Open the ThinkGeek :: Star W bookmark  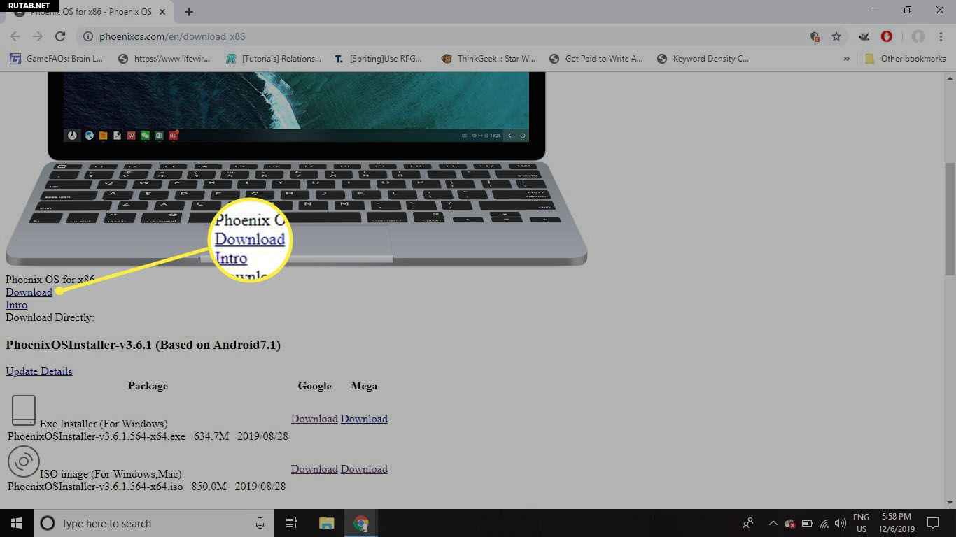[488, 59]
